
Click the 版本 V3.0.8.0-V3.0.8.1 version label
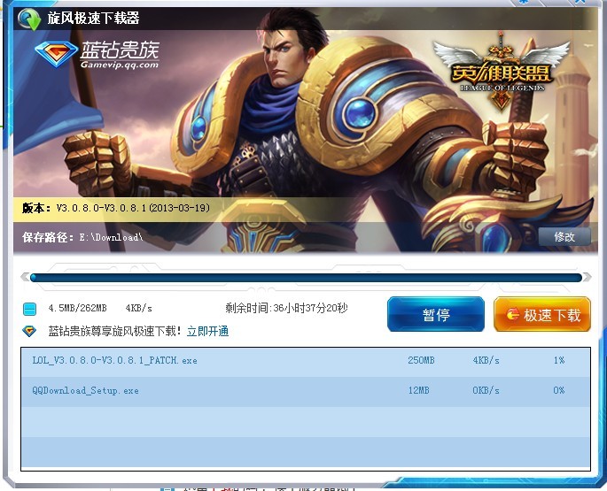coord(116,208)
